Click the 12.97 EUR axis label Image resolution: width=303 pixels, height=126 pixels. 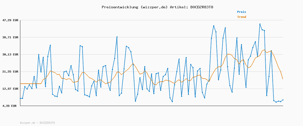[x=10, y=89]
